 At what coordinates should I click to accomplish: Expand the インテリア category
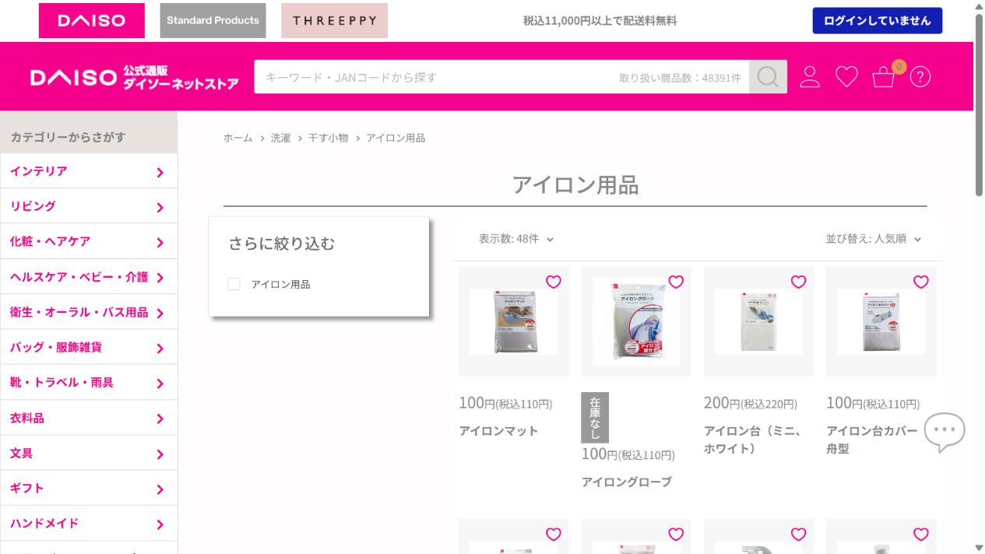coord(89,171)
